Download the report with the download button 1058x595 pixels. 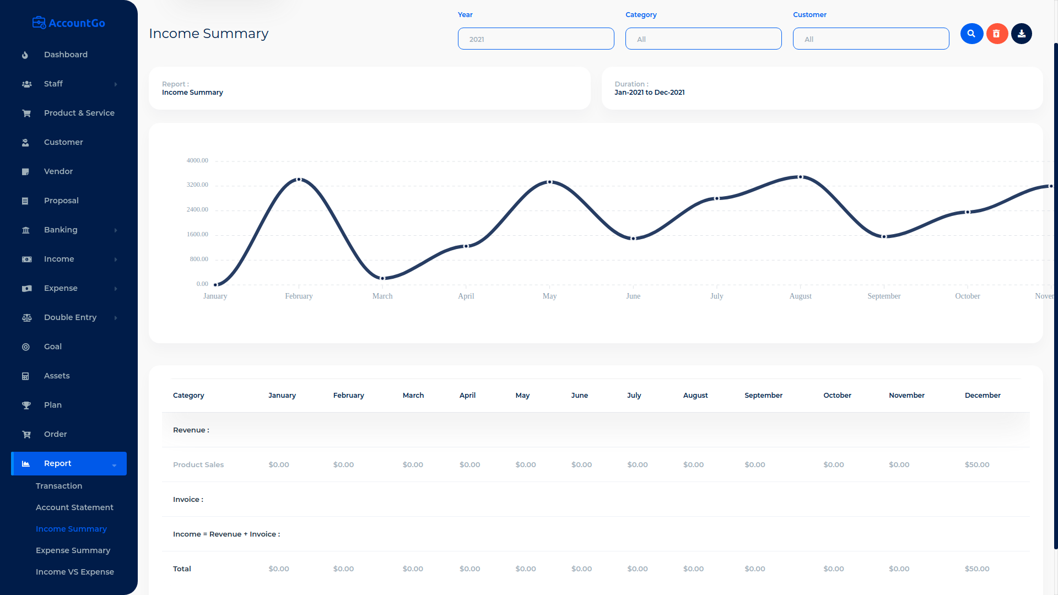(1021, 34)
